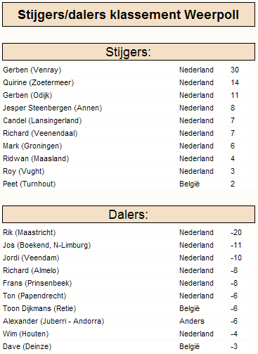Select the Anders country cell

[x=192, y=321]
